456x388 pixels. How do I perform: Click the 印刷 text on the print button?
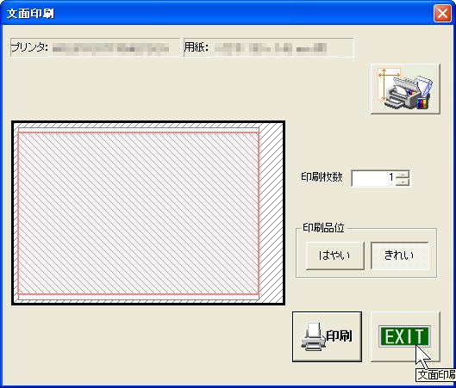[339, 336]
